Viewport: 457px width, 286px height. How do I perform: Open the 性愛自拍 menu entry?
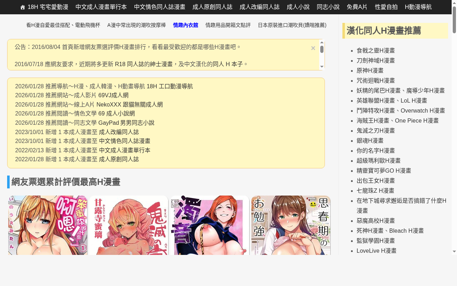[x=386, y=7]
